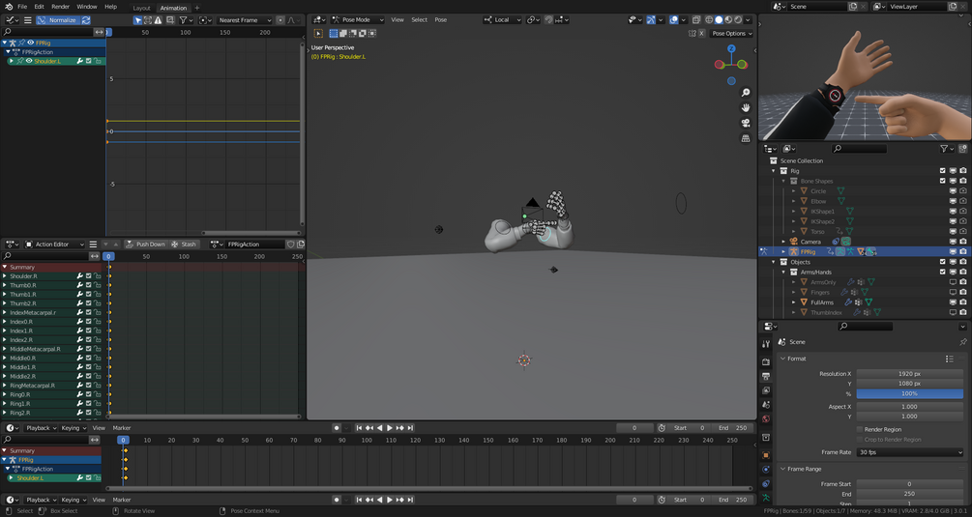Open the Object Constraints properties tab
The image size is (972, 517).
pos(766,483)
